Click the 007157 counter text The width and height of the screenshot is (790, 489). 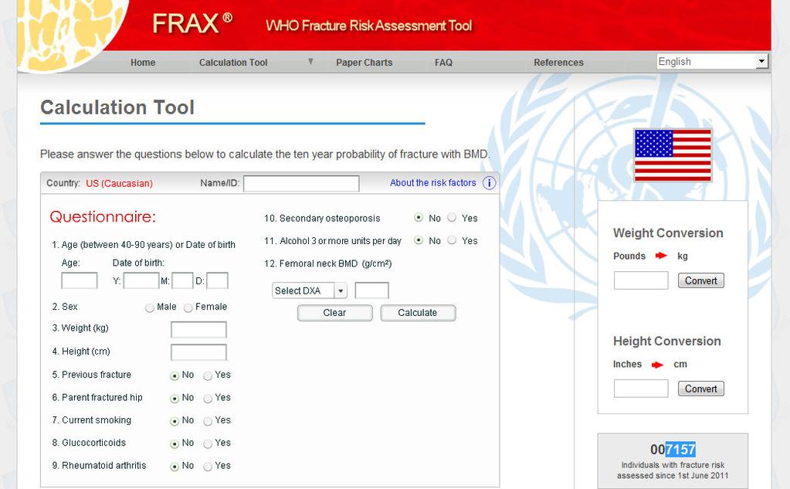(673, 449)
